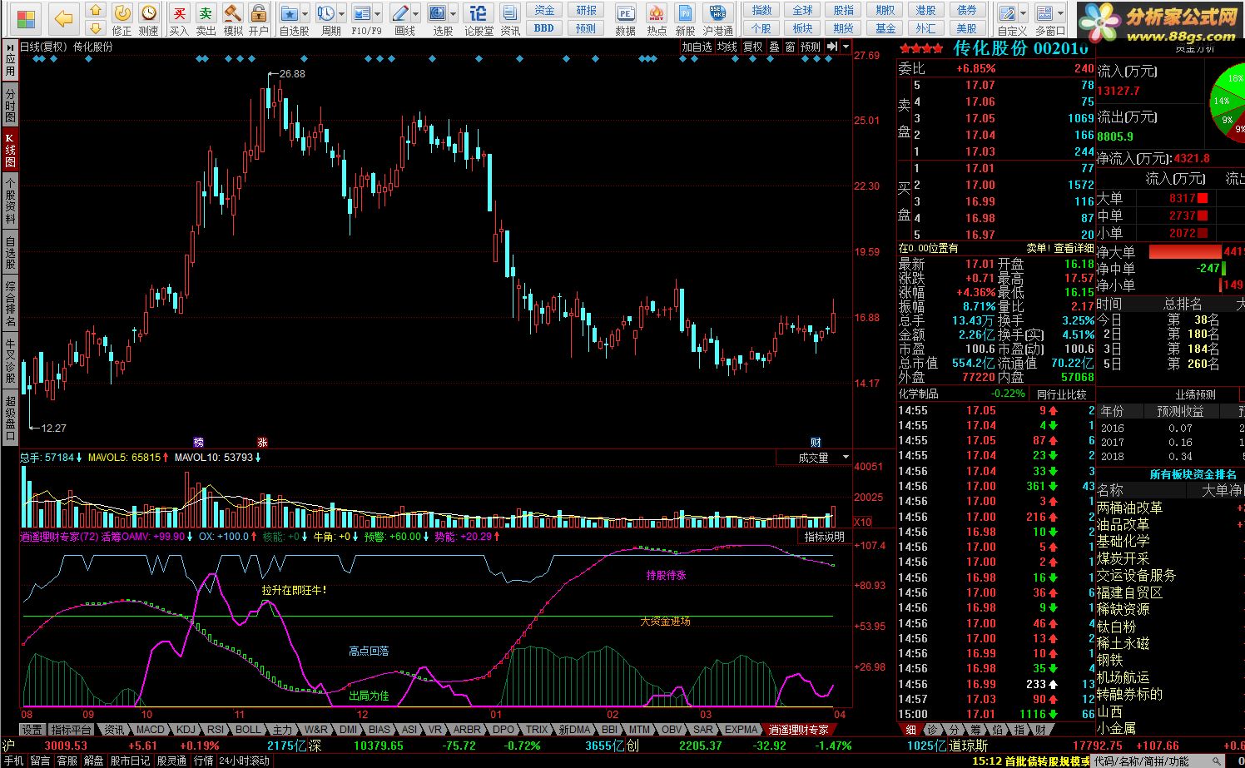This screenshot has height=768, width=1245.
Task: Switch to the MACD indicator tab
Action: (150, 729)
